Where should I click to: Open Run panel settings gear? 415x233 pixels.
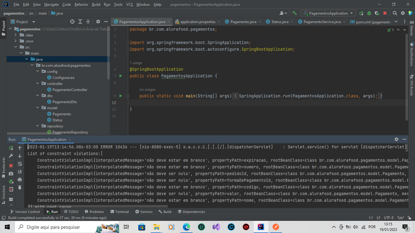(396, 139)
